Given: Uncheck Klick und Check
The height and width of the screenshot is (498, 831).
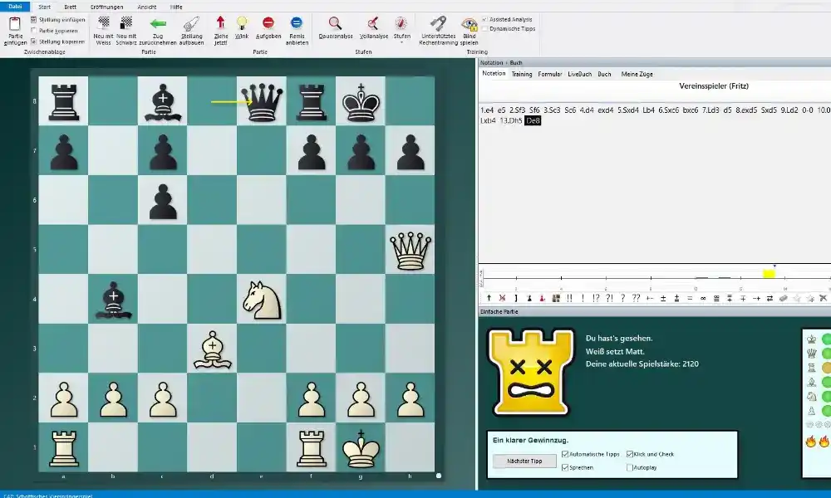Looking at the screenshot, I should (630, 454).
